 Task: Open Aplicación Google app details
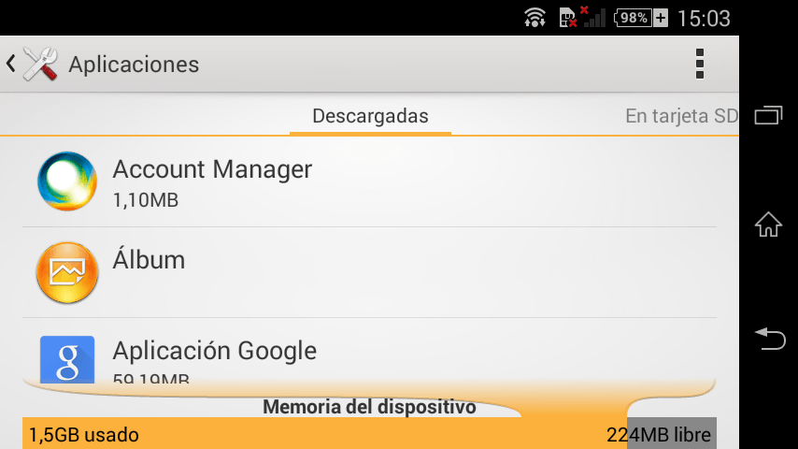(x=369, y=352)
